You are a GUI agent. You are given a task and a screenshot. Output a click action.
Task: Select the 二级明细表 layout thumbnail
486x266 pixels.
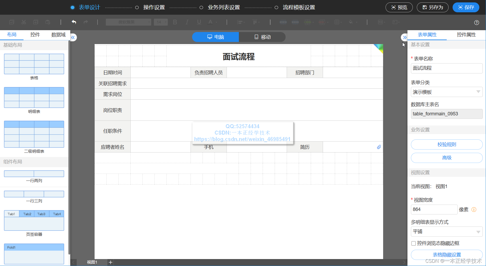(x=34, y=134)
